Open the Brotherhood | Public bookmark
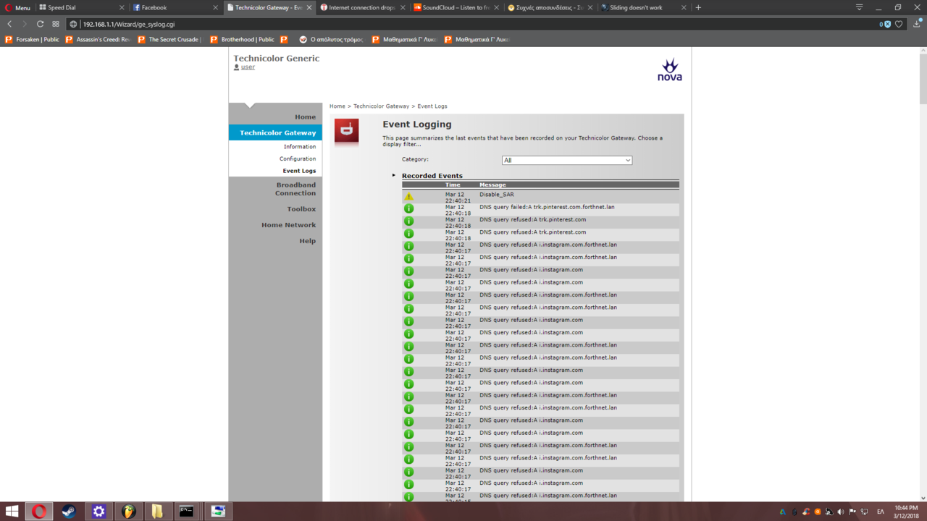 [x=243, y=39]
